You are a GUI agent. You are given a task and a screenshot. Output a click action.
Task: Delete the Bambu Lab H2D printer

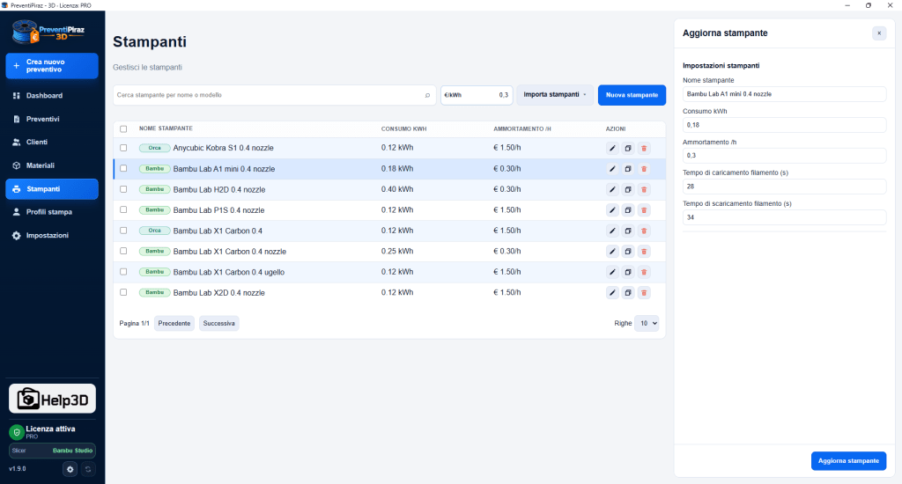point(644,190)
